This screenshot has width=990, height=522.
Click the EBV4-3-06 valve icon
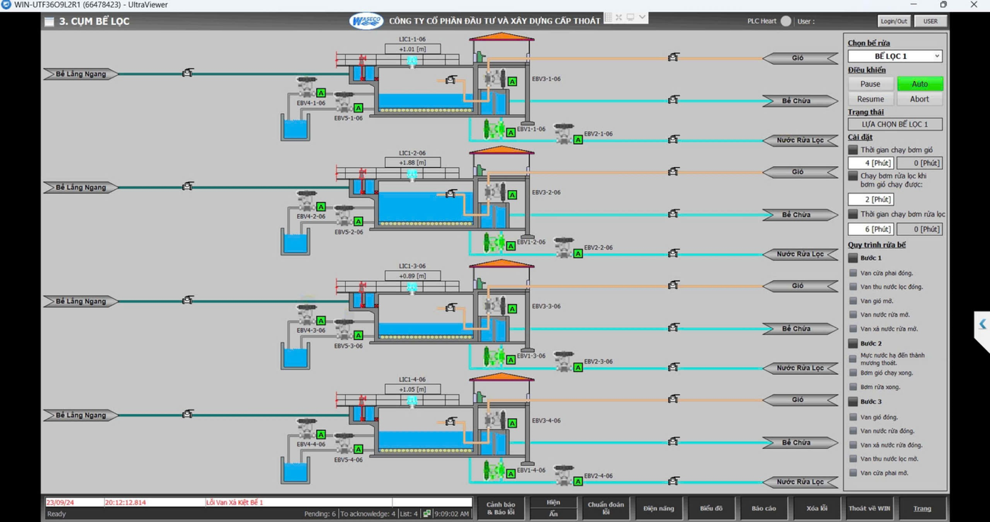[x=307, y=314]
